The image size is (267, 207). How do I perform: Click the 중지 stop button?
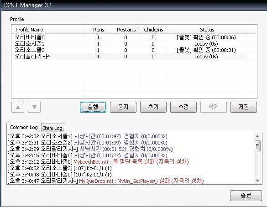point(123,107)
